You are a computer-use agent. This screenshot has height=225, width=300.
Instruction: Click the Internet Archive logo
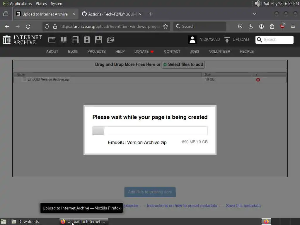pos(22,40)
